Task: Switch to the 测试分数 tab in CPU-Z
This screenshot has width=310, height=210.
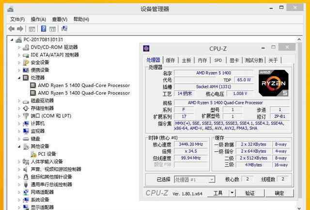Action: point(254,60)
